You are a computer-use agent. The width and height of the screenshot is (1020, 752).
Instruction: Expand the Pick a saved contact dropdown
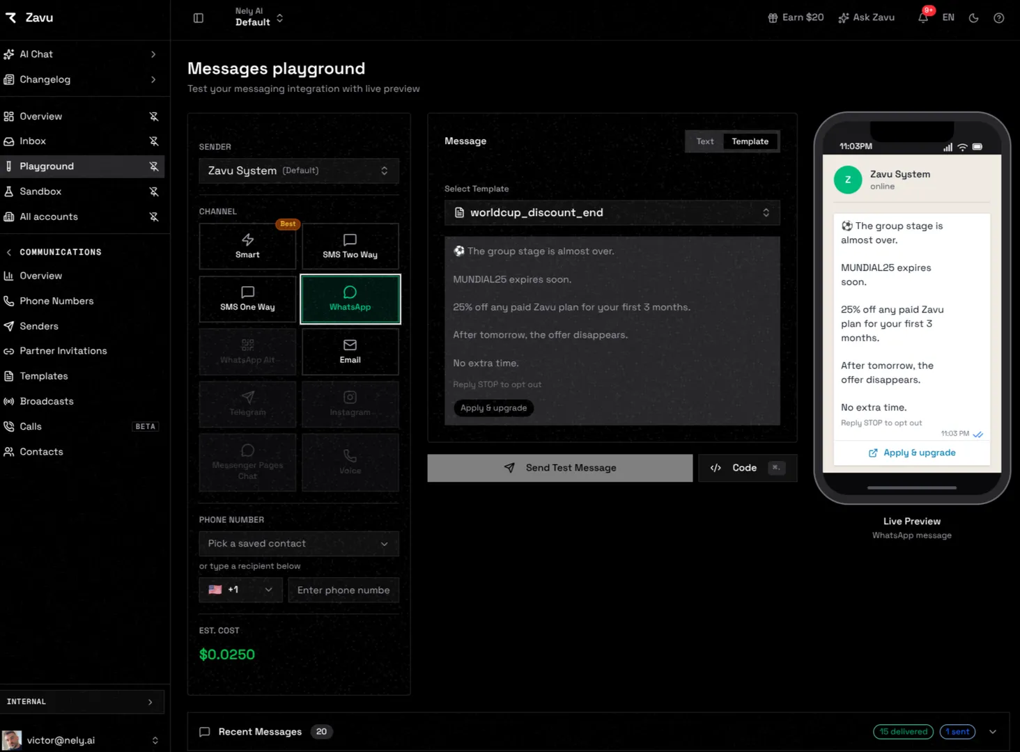click(x=299, y=544)
